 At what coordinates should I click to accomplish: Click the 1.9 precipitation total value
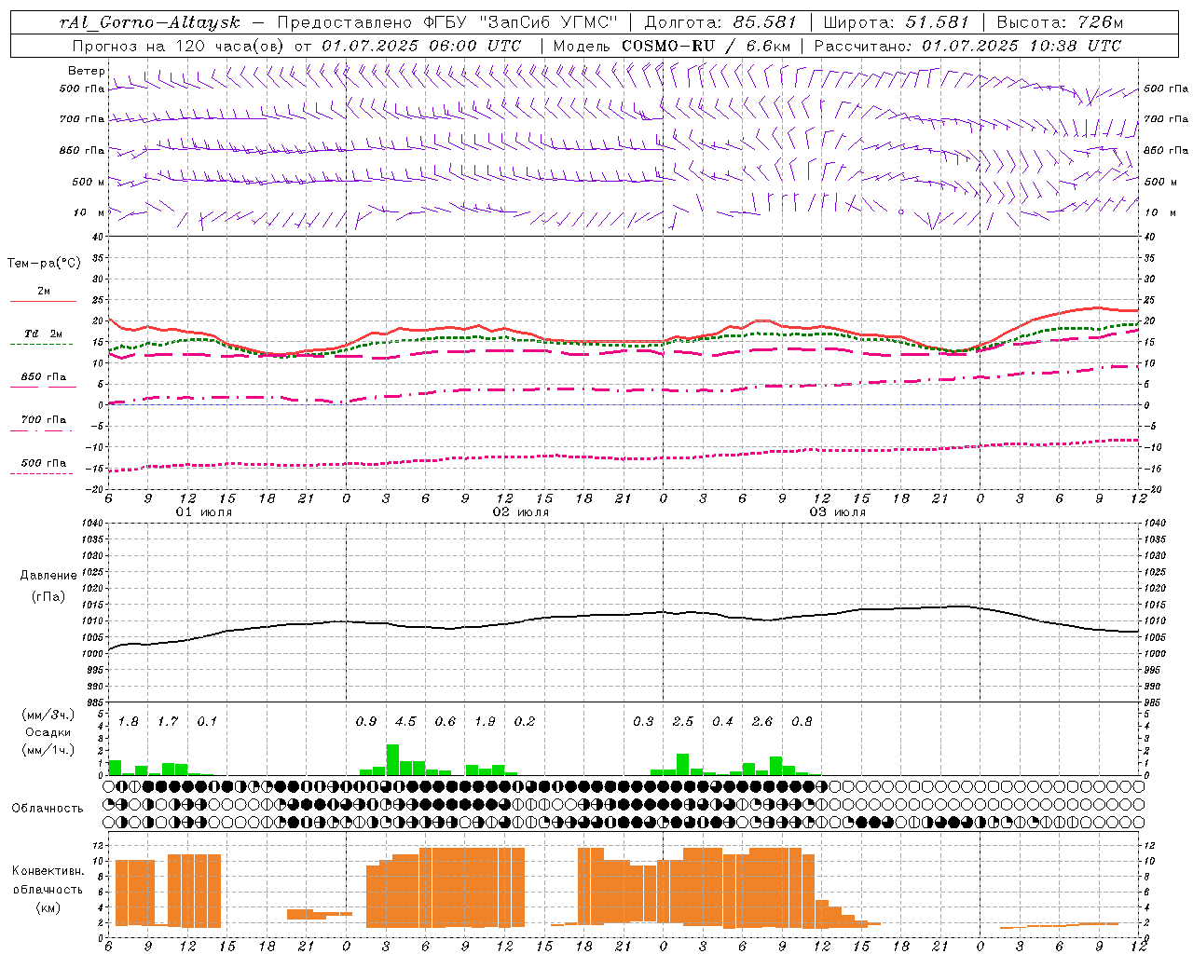point(485,722)
